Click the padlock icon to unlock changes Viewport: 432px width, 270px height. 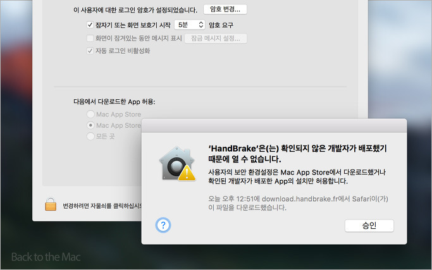click(x=51, y=204)
